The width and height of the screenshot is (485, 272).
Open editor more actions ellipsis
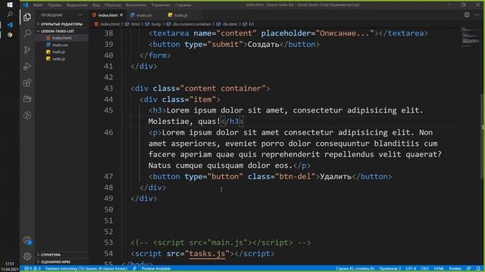coord(477,15)
